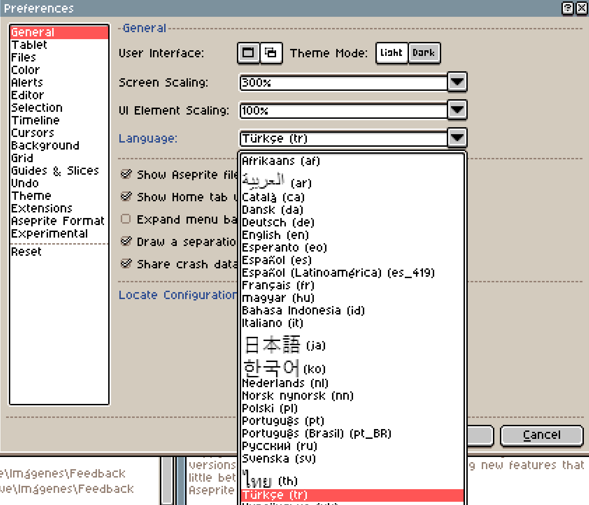This screenshot has height=505, width=589.
Task: Toggle Share crash data checkbox
Action: tap(126, 264)
